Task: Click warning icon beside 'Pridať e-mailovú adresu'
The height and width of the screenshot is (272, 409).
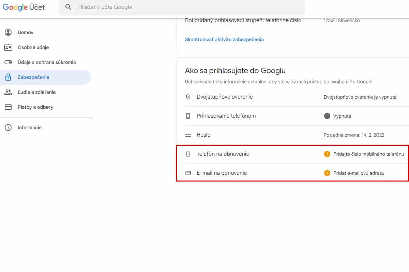Action: (x=327, y=173)
